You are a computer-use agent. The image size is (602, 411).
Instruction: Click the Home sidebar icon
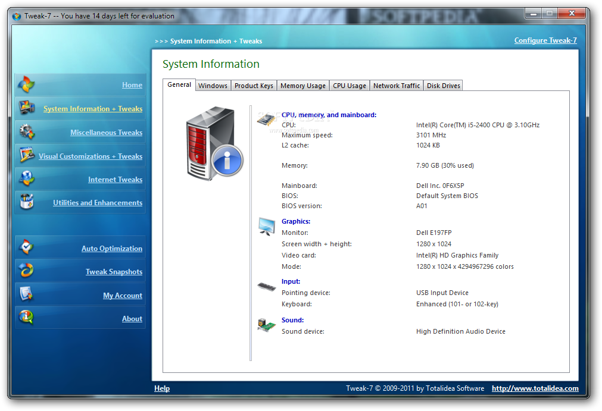(26, 84)
